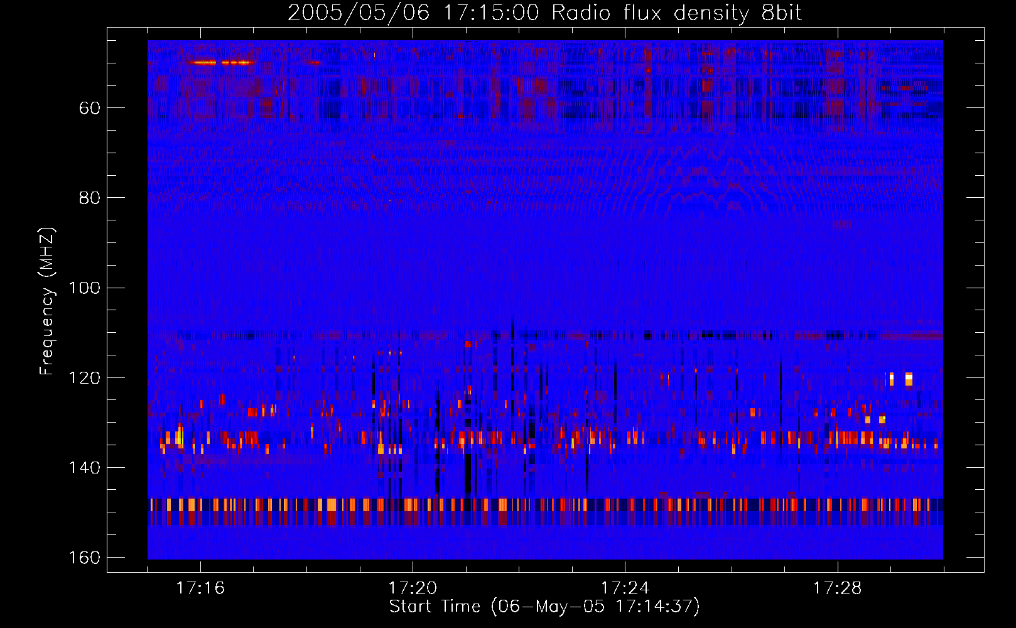This screenshot has width=1016, height=628.
Task: Select the 120 frequency tick label
Action: (85, 378)
